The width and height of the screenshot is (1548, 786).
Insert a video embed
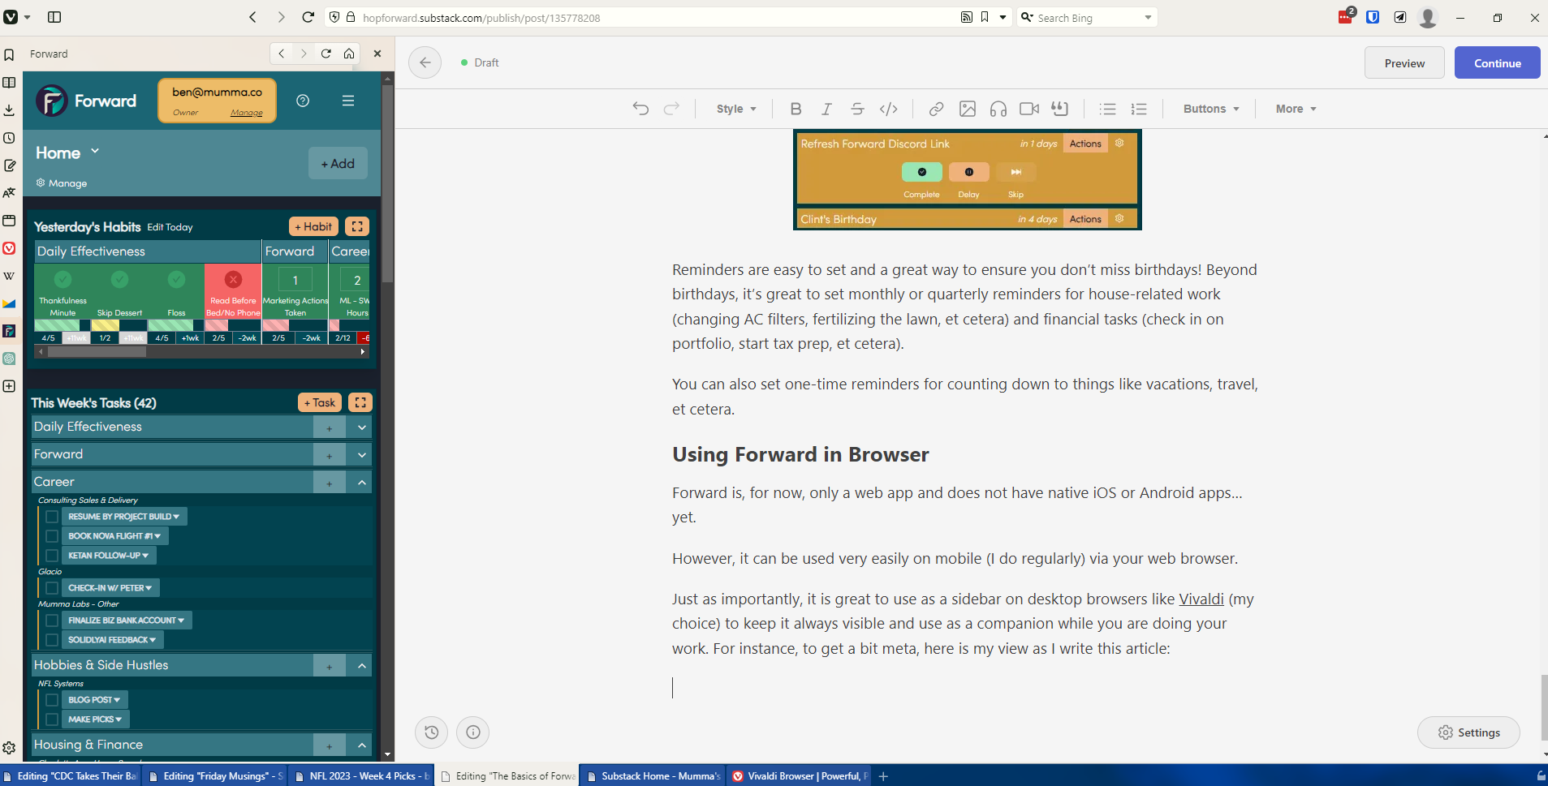1029,109
